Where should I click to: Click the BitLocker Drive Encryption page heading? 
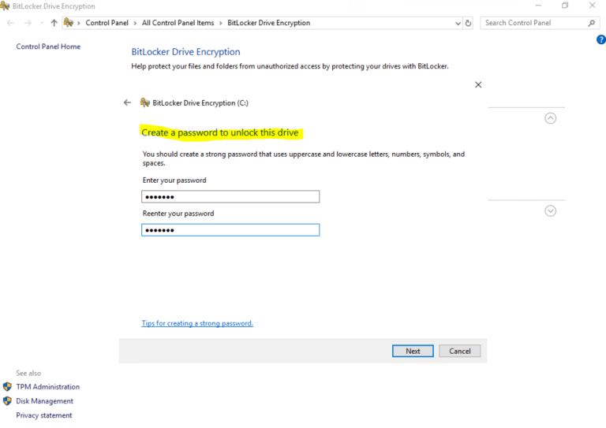[x=185, y=52]
